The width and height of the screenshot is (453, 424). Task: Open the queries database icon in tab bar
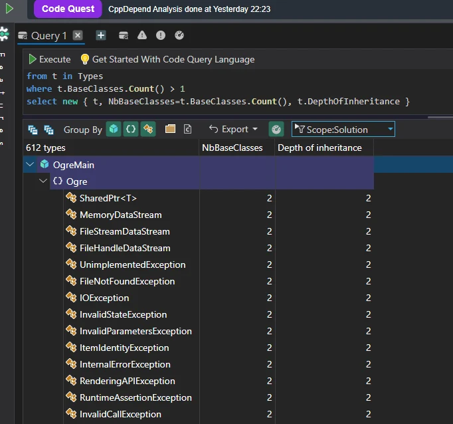124,35
